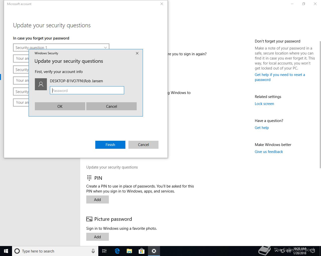
Task: Click the microphone icon in search box
Action: click(93, 251)
